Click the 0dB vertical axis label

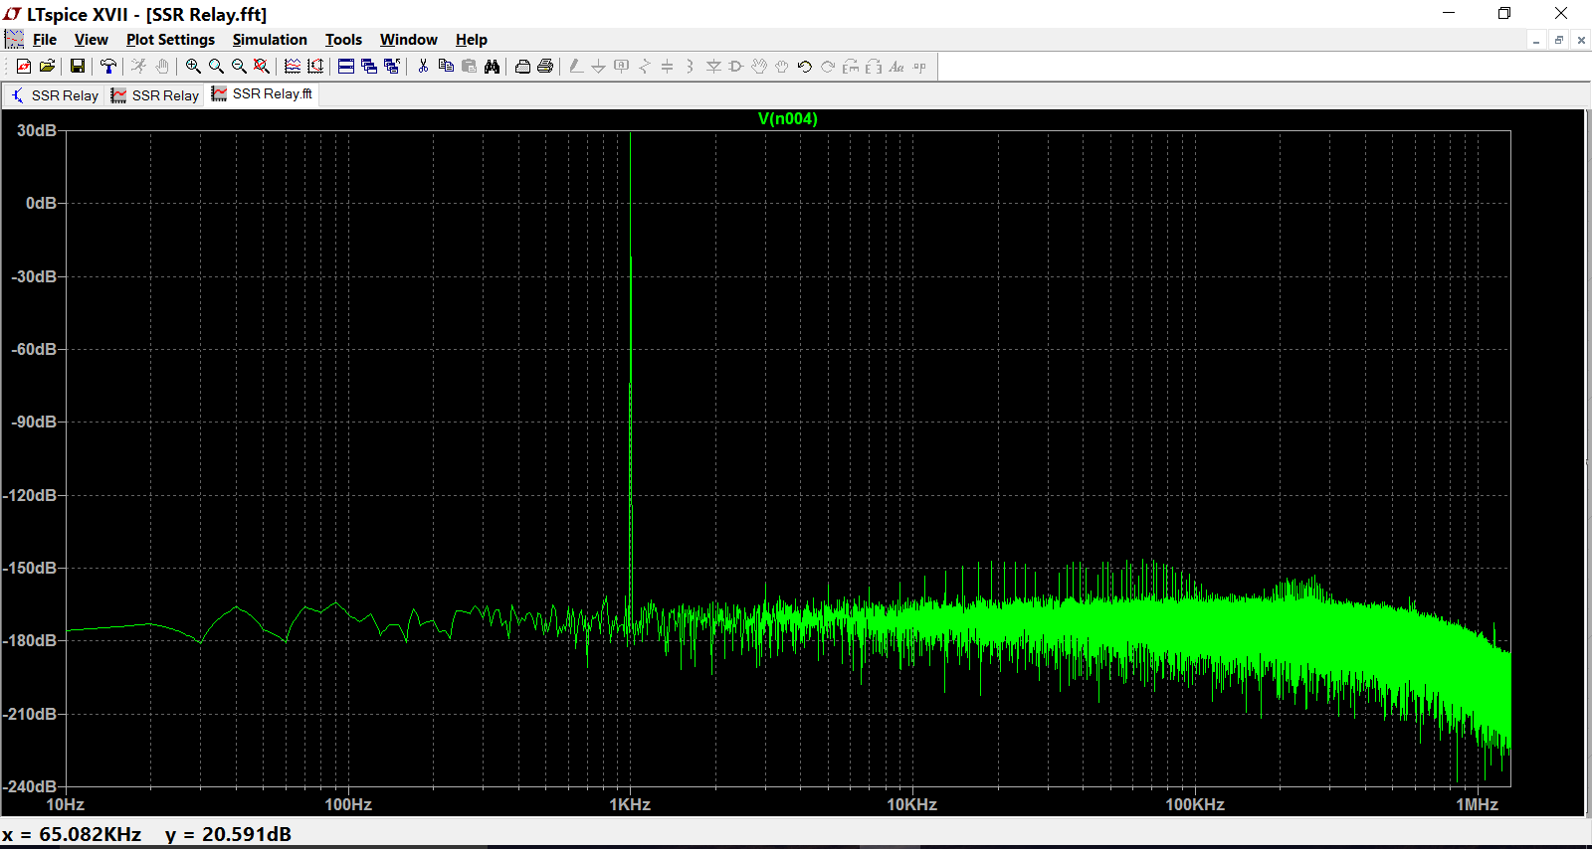[x=41, y=203]
